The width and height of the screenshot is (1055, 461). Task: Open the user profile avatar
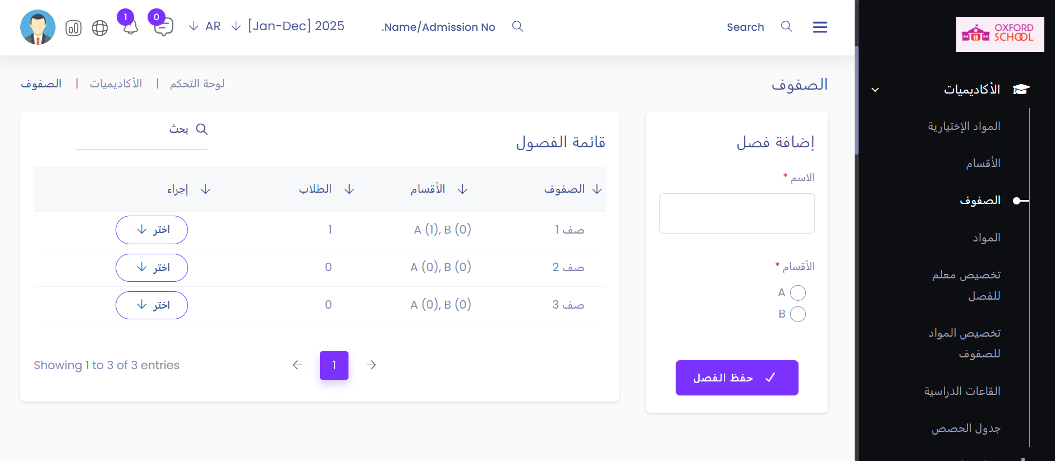(38, 27)
